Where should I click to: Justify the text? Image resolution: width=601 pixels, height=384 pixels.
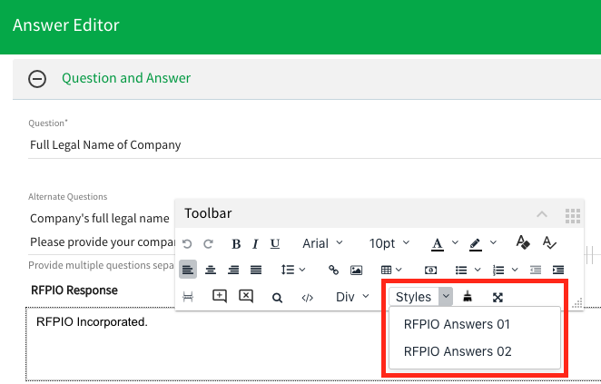[x=256, y=270]
